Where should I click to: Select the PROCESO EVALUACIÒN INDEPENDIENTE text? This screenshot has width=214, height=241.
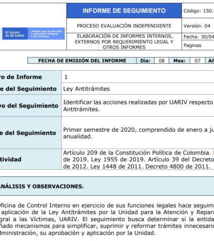coord(124,26)
